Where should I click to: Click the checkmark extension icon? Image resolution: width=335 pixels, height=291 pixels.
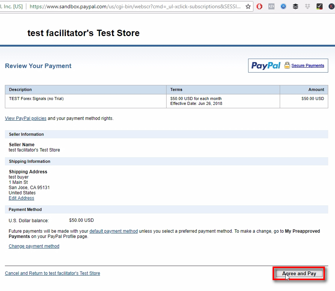(x=320, y=6)
